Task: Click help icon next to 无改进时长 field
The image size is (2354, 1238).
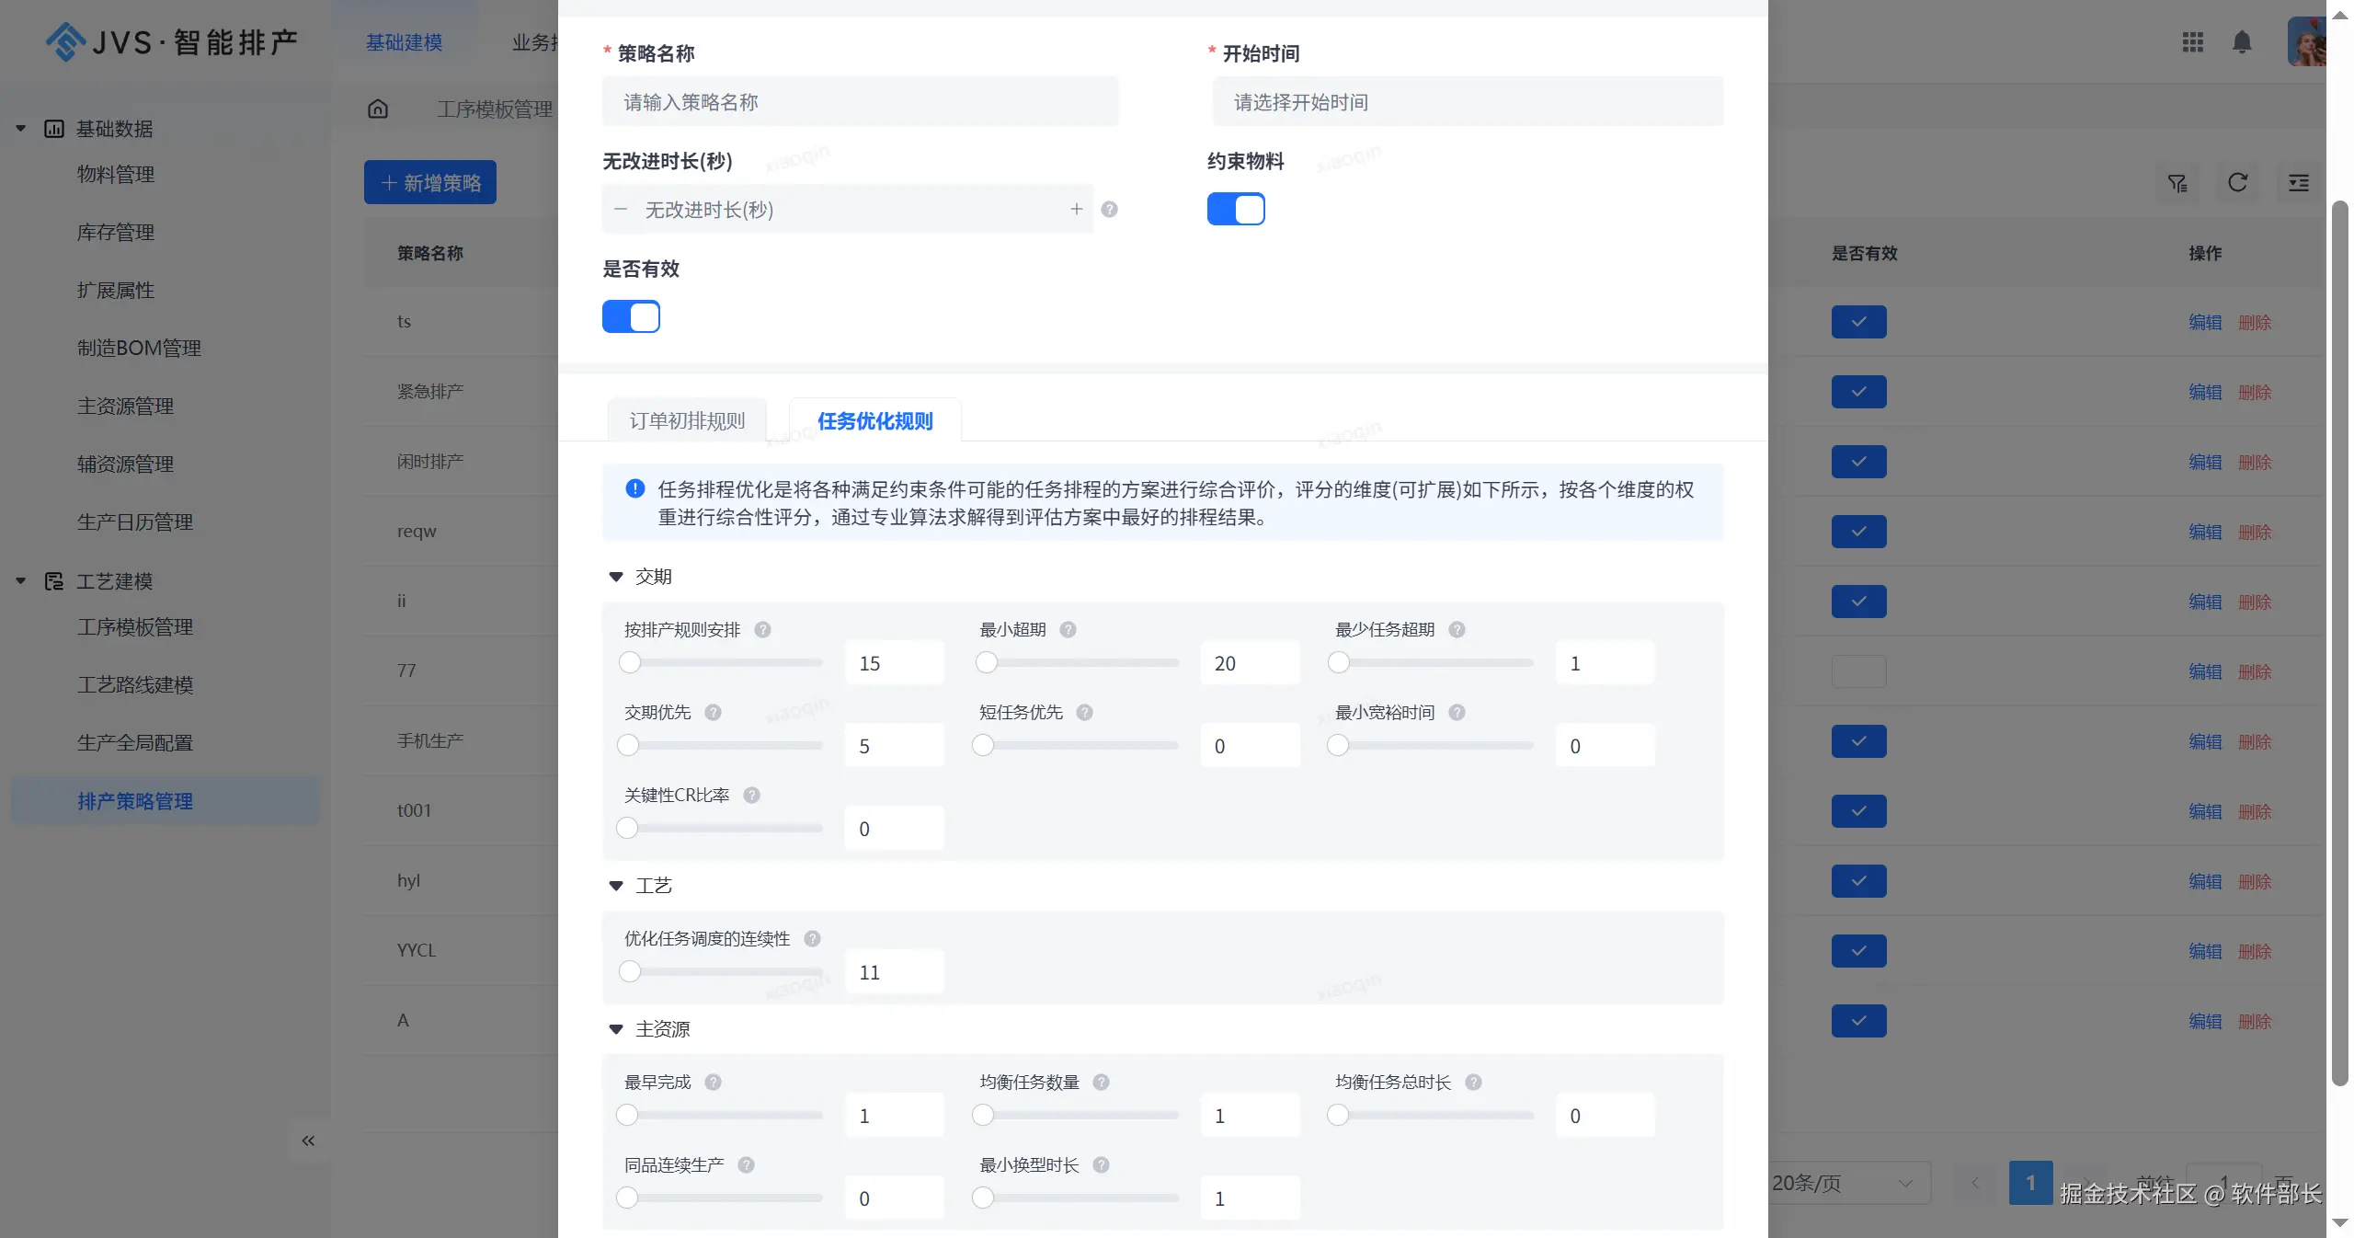Action: coord(1109,210)
